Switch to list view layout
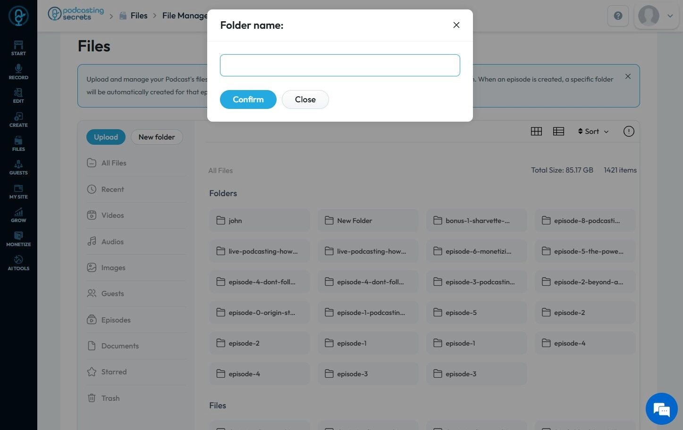This screenshot has width=683, height=430. (558, 132)
